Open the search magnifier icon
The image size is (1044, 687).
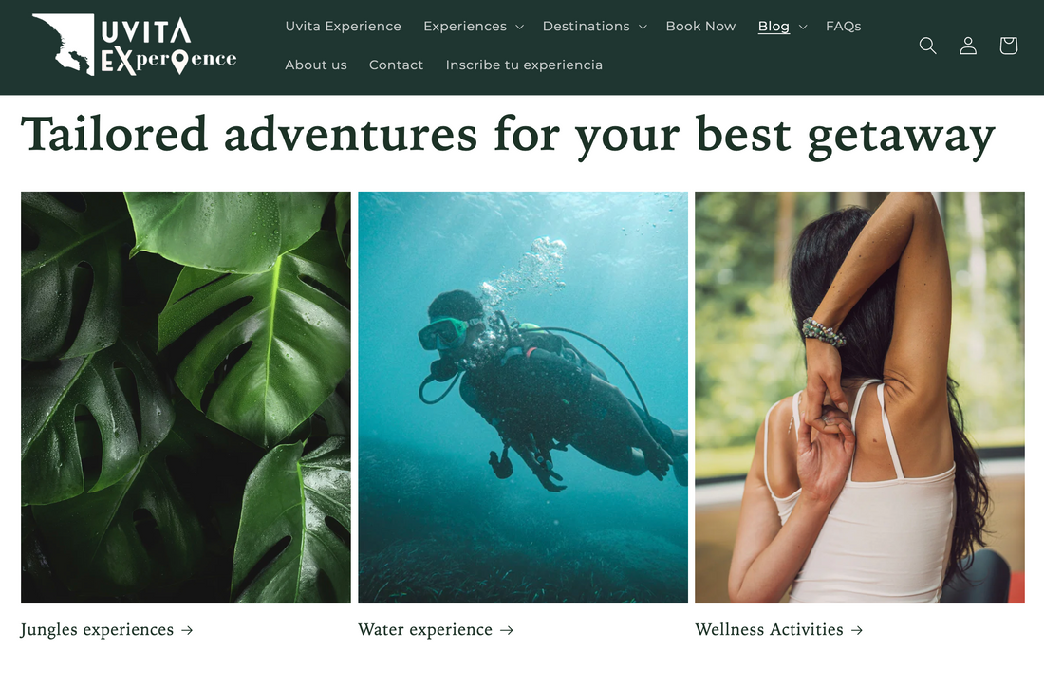[x=927, y=46]
